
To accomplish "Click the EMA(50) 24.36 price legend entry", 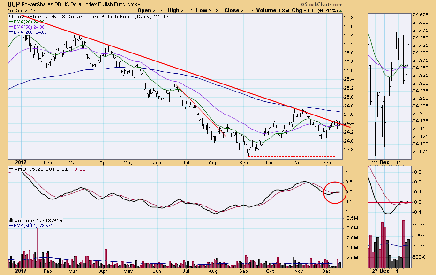I will (x=27, y=27).
